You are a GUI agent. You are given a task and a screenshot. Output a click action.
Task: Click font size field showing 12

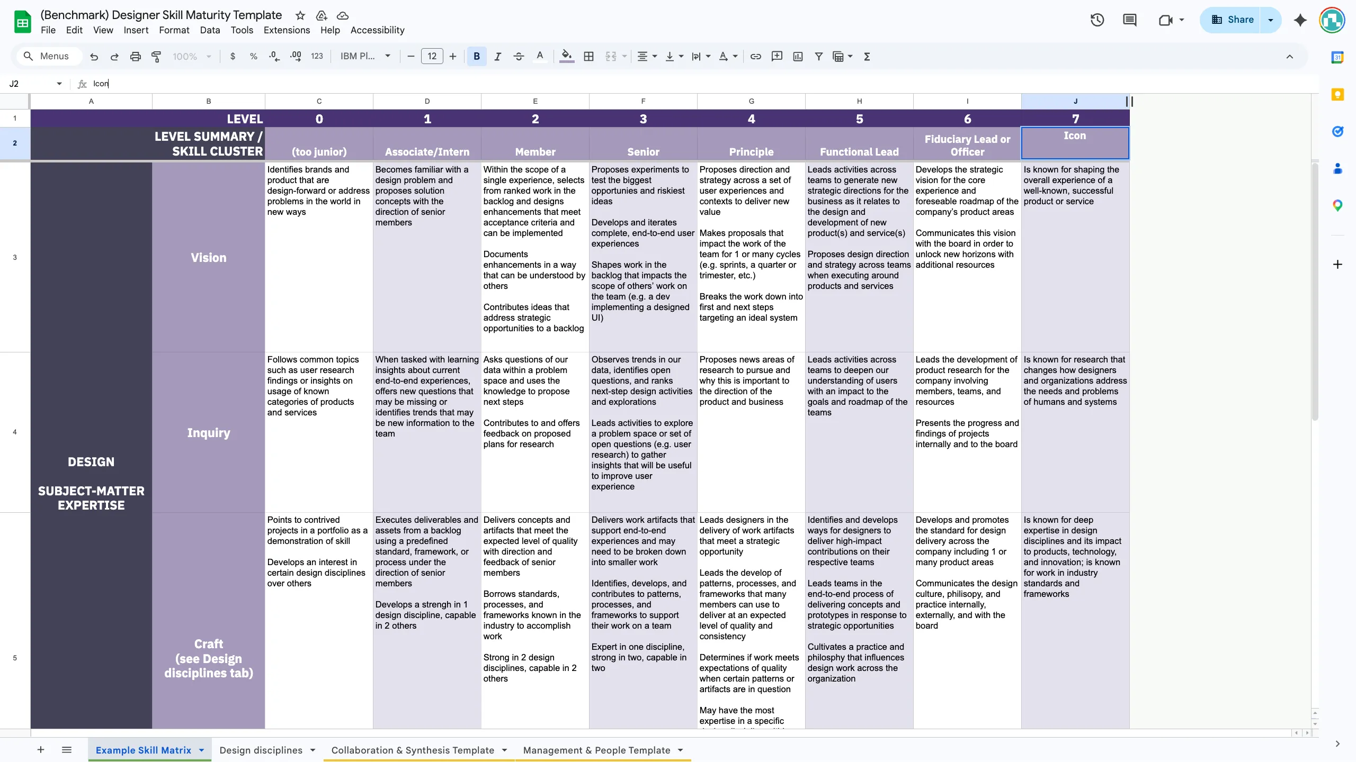pyautogui.click(x=432, y=57)
